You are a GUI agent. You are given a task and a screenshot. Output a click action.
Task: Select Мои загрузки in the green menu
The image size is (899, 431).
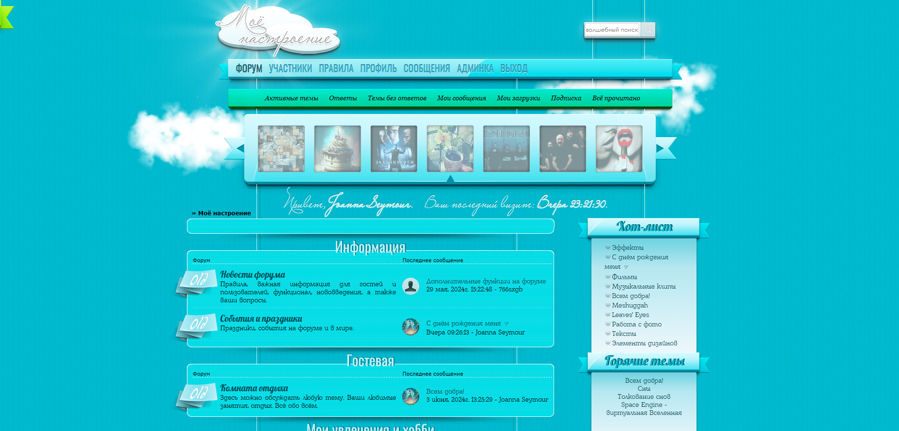tap(518, 98)
